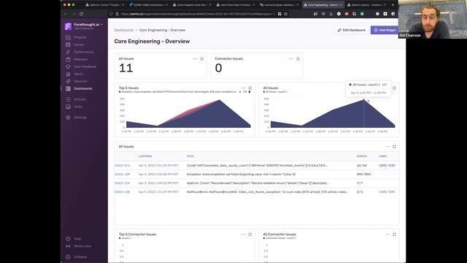Expand the Top 5 Connector Issues widget
The image size is (467, 263).
pyautogui.click(x=250, y=235)
